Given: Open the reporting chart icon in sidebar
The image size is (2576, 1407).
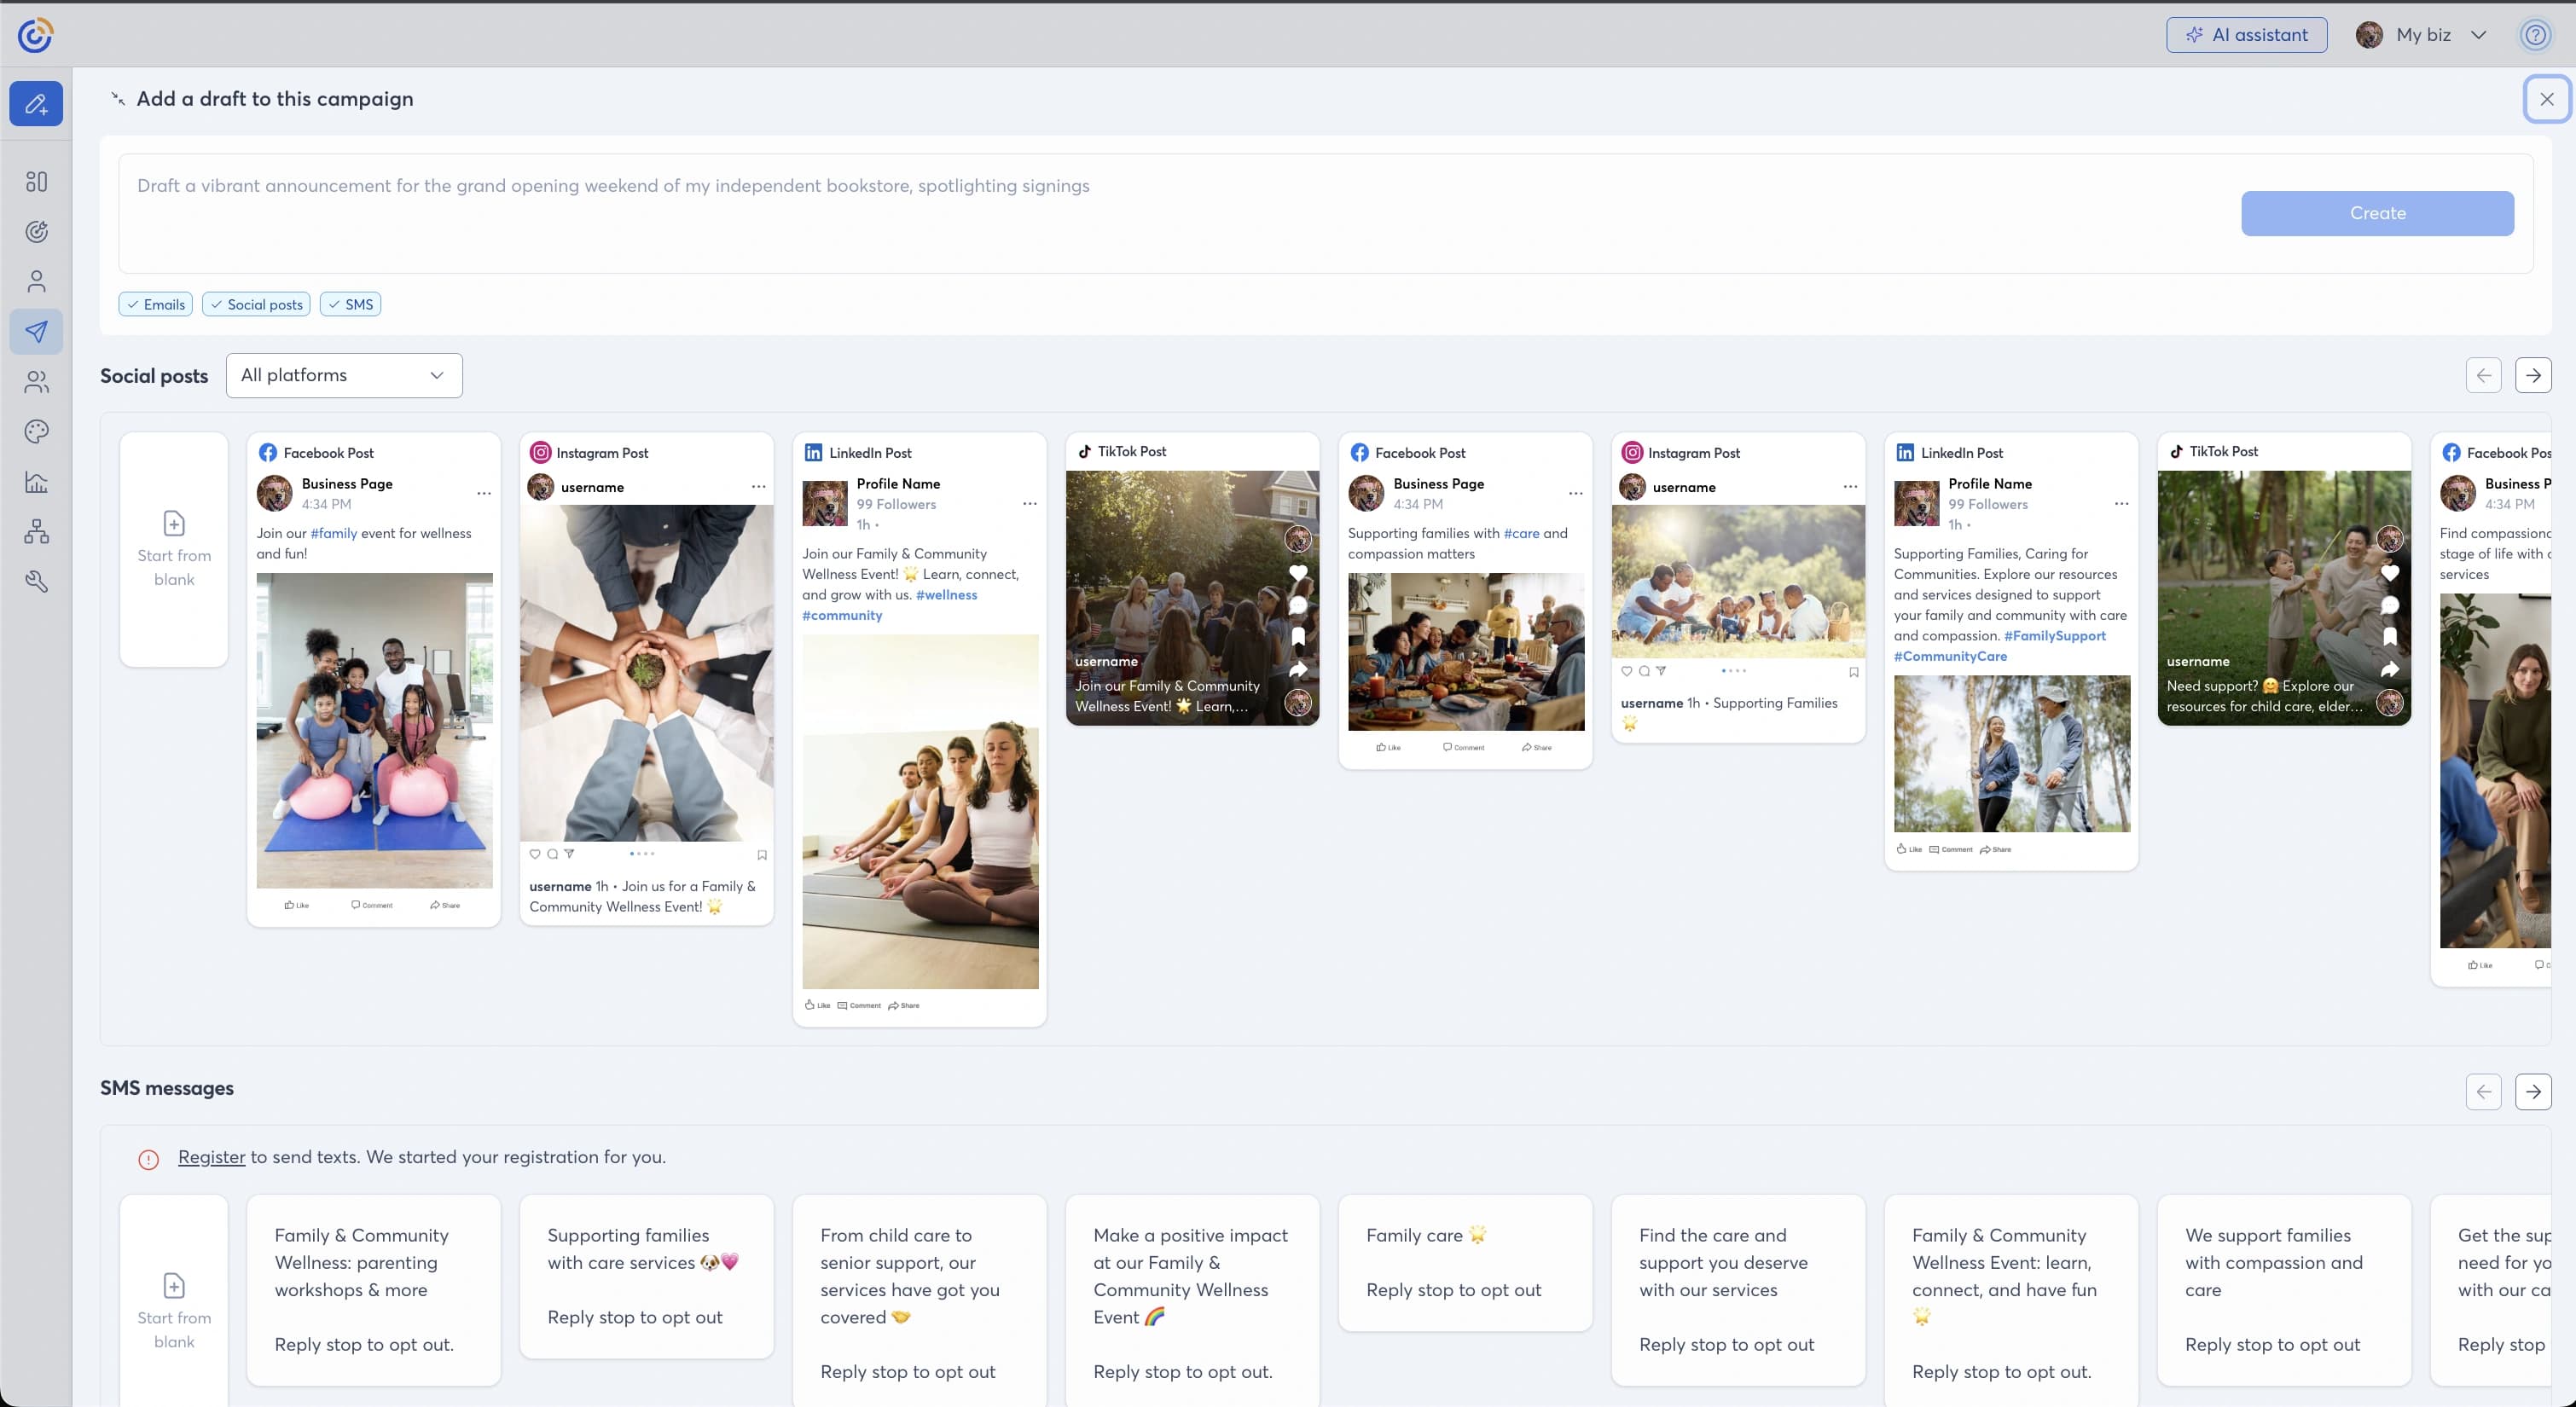Looking at the screenshot, I should [x=36, y=481].
